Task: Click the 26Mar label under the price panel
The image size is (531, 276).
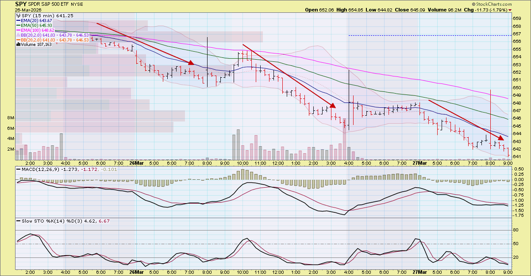Action: point(136,163)
